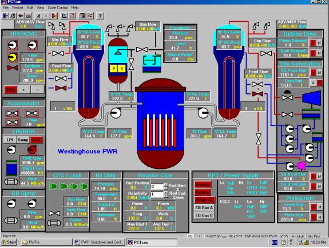The height and width of the screenshot is (248, 329).
Task: Click the red back arrow toolbar icon
Action: coord(21,15)
